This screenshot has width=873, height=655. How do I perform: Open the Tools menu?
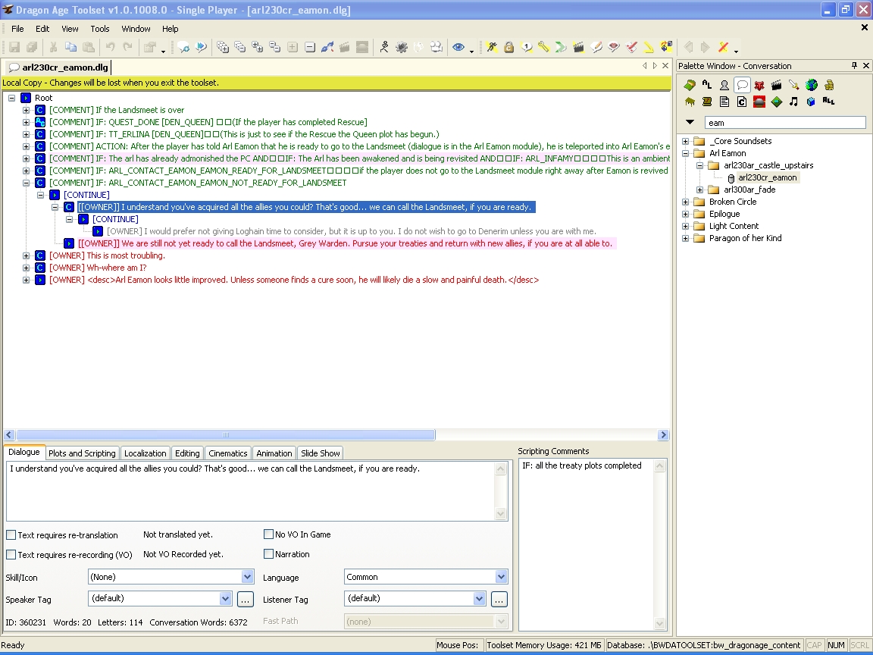pos(100,29)
